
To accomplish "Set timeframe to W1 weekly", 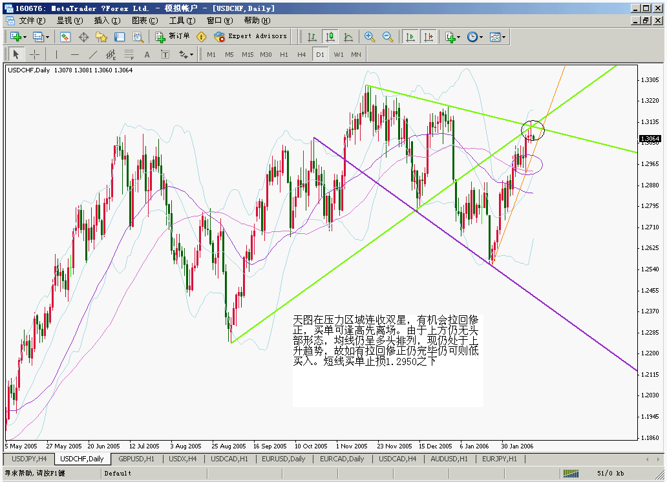I will point(339,54).
